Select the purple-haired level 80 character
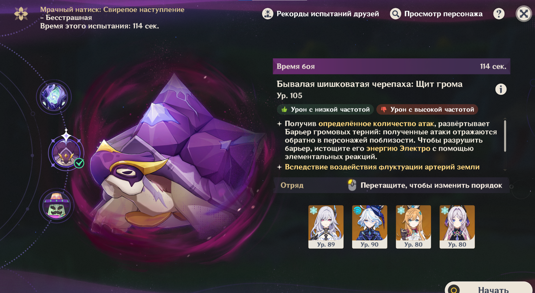The height and width of the screenshot is (293, 535). click(x=457, y=227)
